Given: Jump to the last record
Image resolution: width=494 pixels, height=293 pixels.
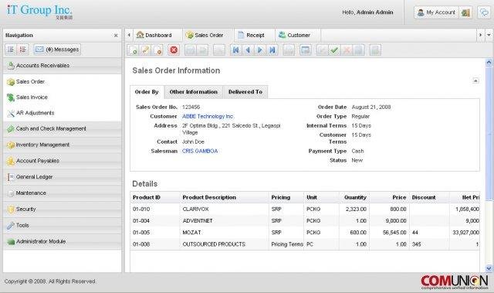Looking at the screenshot, I should click(x=272, y=49).
